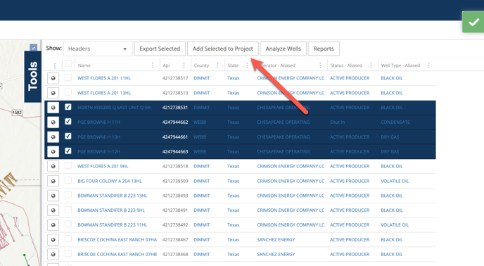Click globe icon for BRISCOE COCHINA EAST RANCH 07HB
The image size is (484, 266).
click(53, 254)
